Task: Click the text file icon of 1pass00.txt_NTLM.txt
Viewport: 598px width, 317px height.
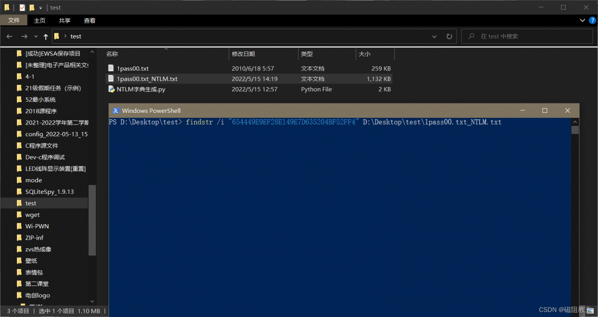Action: [x=111, y=78]
